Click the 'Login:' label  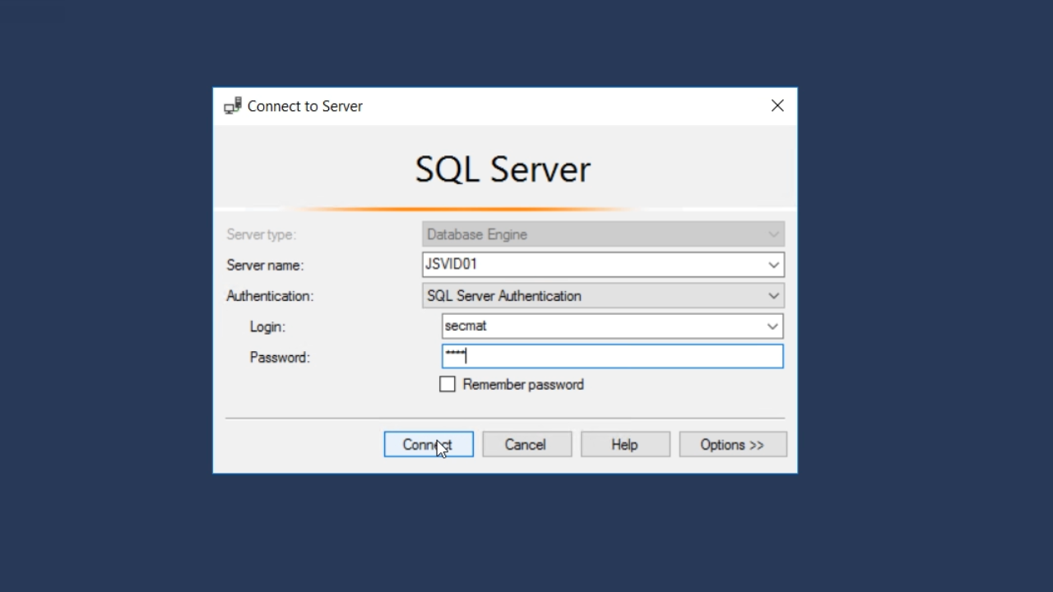267,327
